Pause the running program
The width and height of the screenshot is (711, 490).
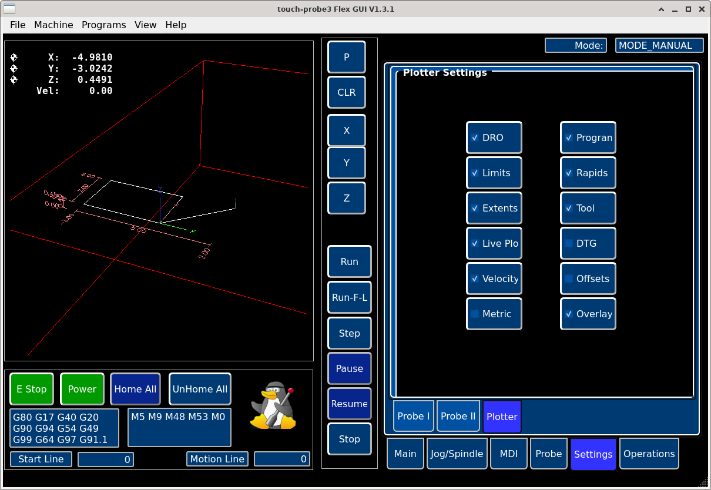tap(349, 368)
